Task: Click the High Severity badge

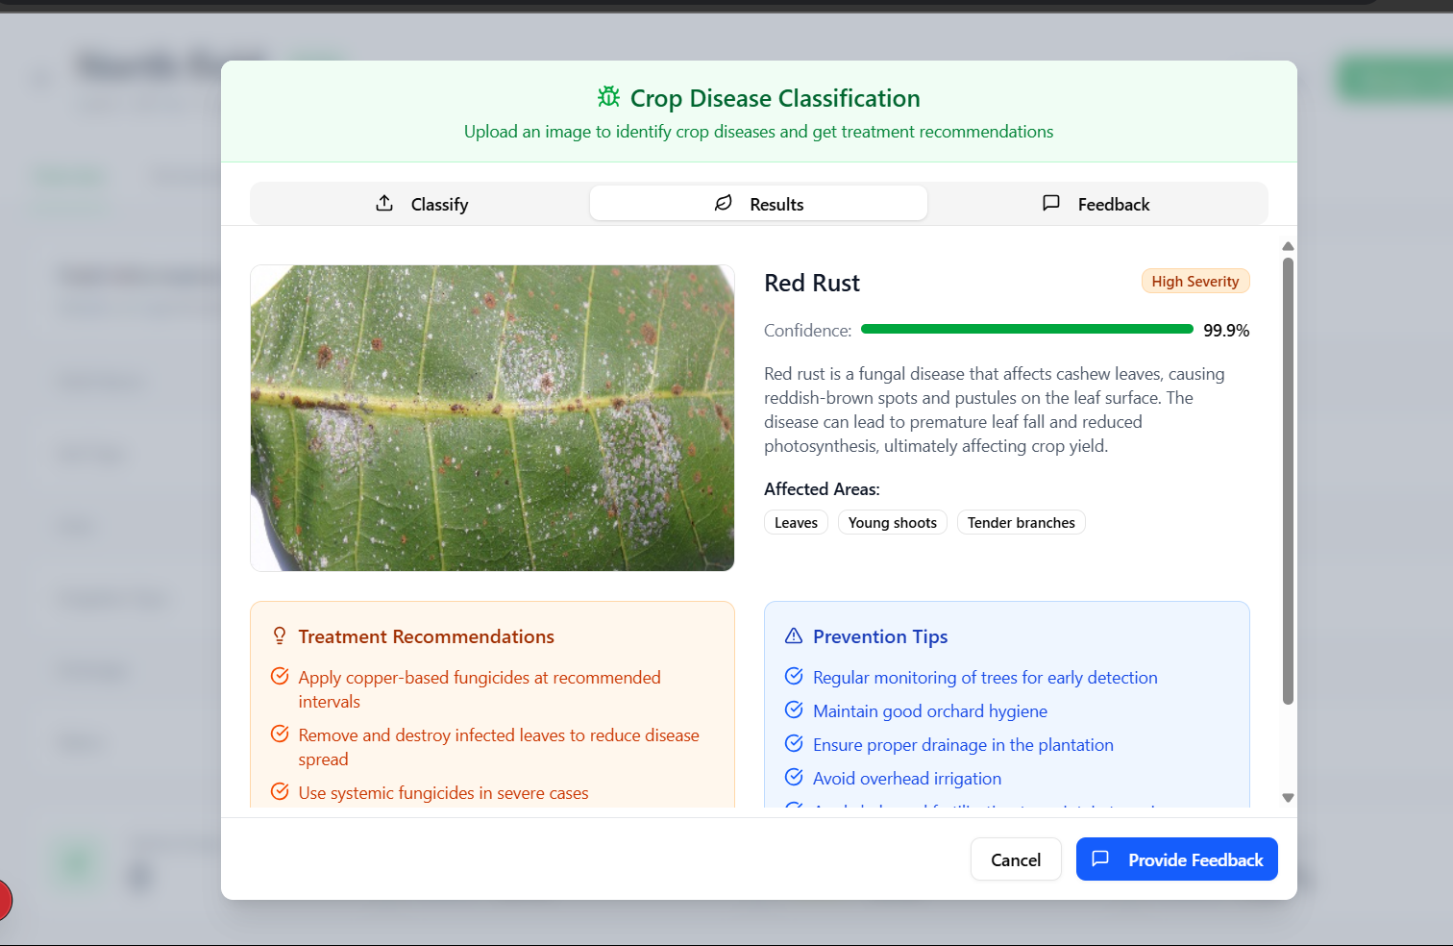Action: click(x=1194, y=281)
